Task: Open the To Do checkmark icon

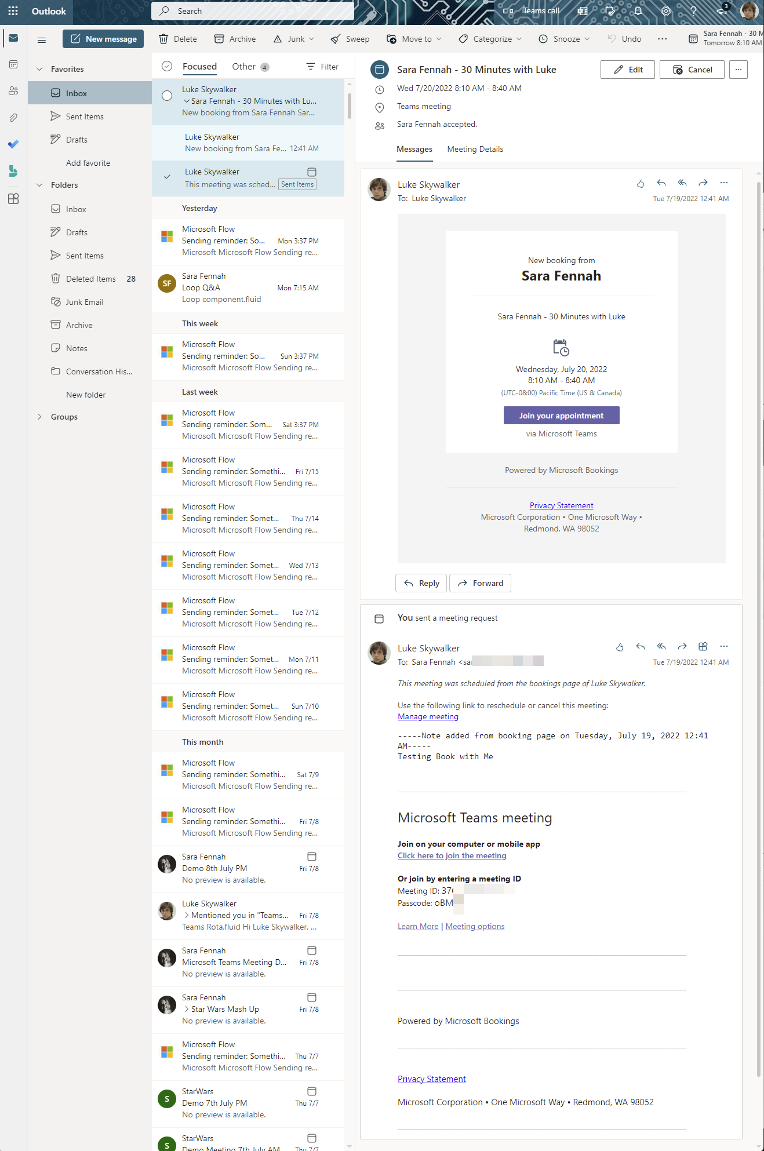Action: 13,144
